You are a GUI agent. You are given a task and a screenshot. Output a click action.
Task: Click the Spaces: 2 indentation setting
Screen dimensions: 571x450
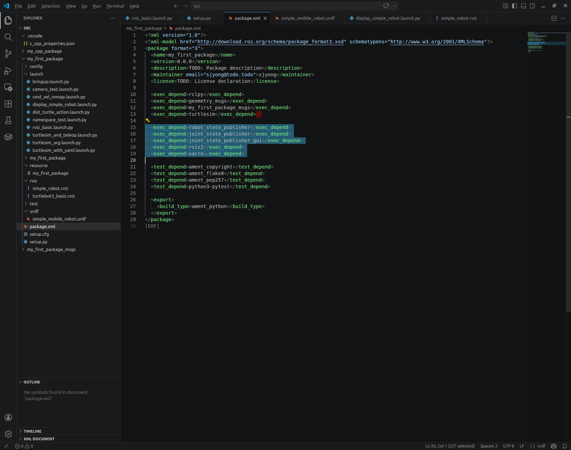point(488,446)
